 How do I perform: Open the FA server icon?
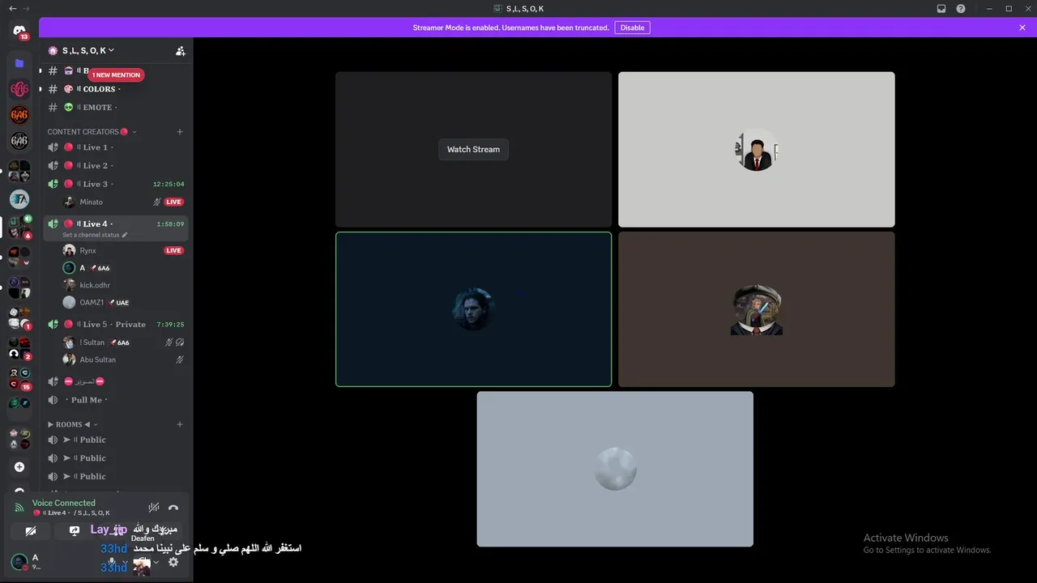click(19, 198)
